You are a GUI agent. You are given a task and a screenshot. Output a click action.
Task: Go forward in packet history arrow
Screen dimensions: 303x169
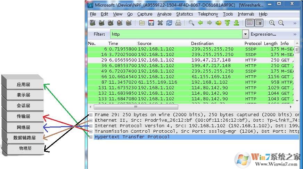tap(210, 23)
